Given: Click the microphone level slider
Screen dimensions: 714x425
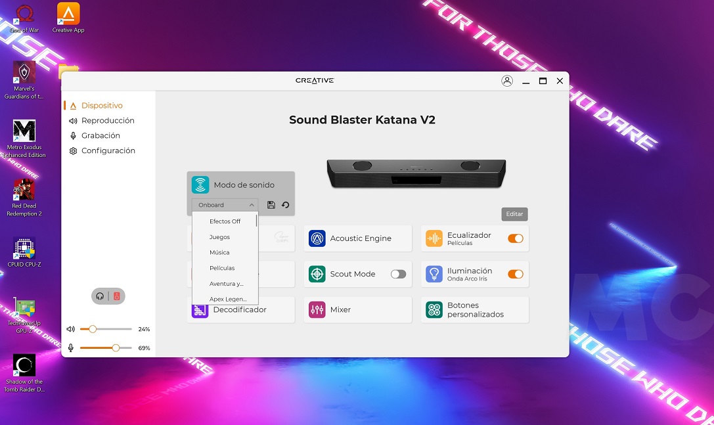Looking at the screenshot, I should click(106, 347).
